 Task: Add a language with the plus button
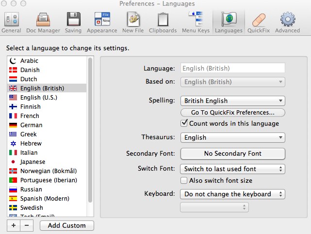[14, 225]
